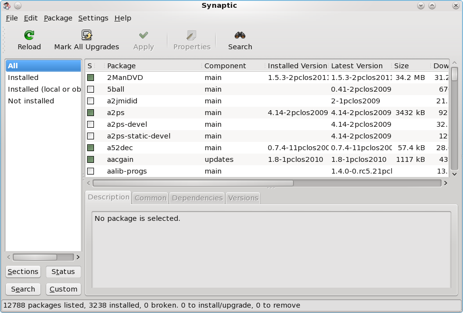
Task: Click filter list horizontal scrollbar thumb
Action: pyautogui.click(x=35, y=257)
